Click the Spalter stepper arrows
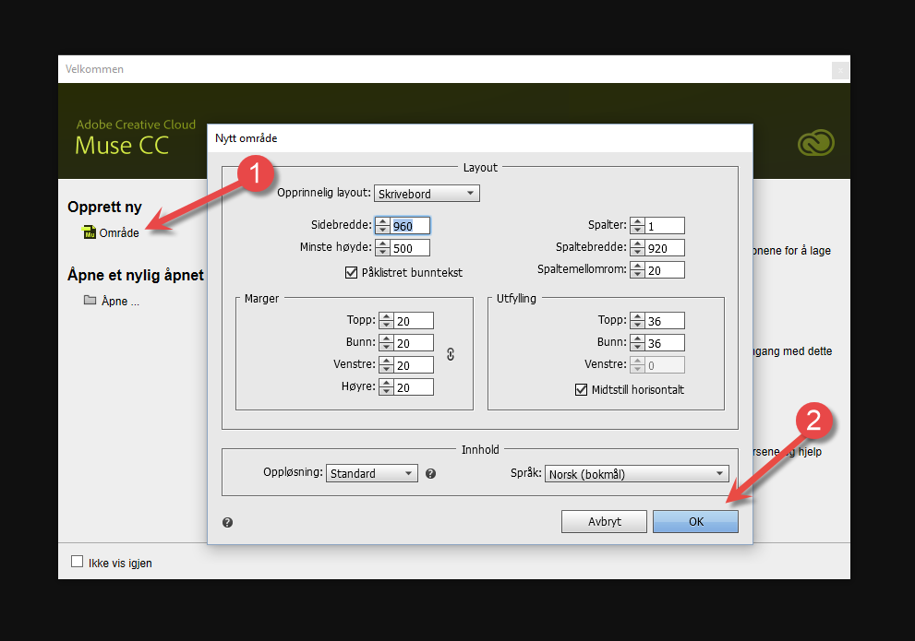The image size is (915, 641). pos(638,226)
